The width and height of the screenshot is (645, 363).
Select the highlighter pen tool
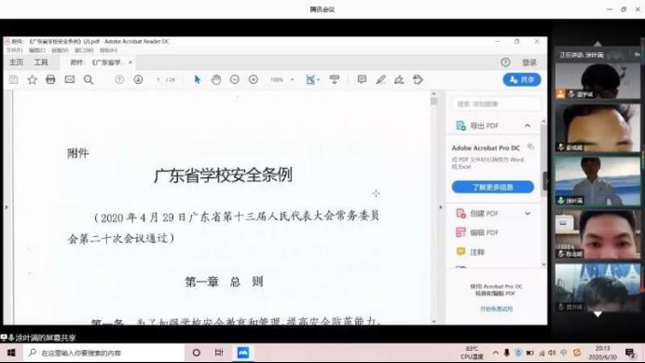(x=380, y=79)
